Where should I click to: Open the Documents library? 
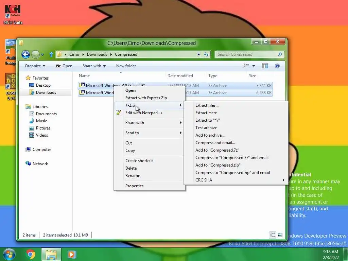click(43, 114)
